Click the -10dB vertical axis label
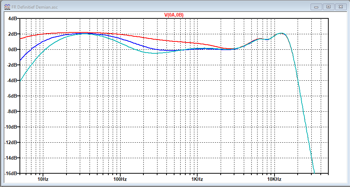 click(x=12, y=127)
